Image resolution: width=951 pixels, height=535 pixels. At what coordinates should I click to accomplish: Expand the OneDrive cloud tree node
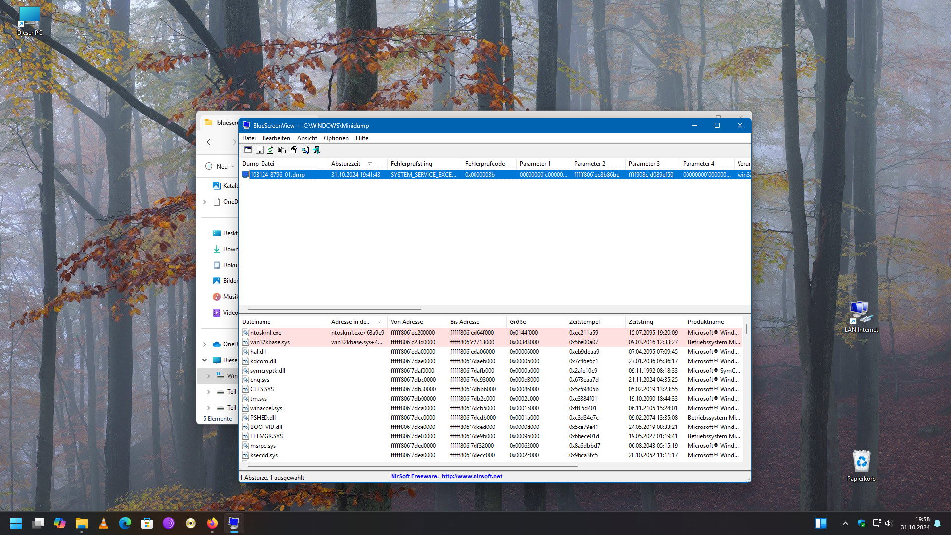pos(205,344)
